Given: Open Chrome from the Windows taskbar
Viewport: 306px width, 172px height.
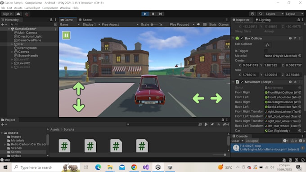Looking at the screenshot, I should point(134,167).
